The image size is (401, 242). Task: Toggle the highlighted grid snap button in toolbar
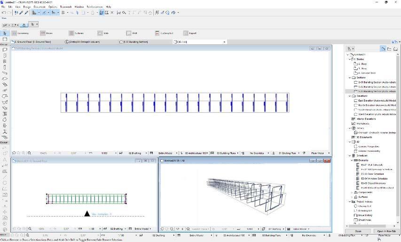tap(54, 13)
